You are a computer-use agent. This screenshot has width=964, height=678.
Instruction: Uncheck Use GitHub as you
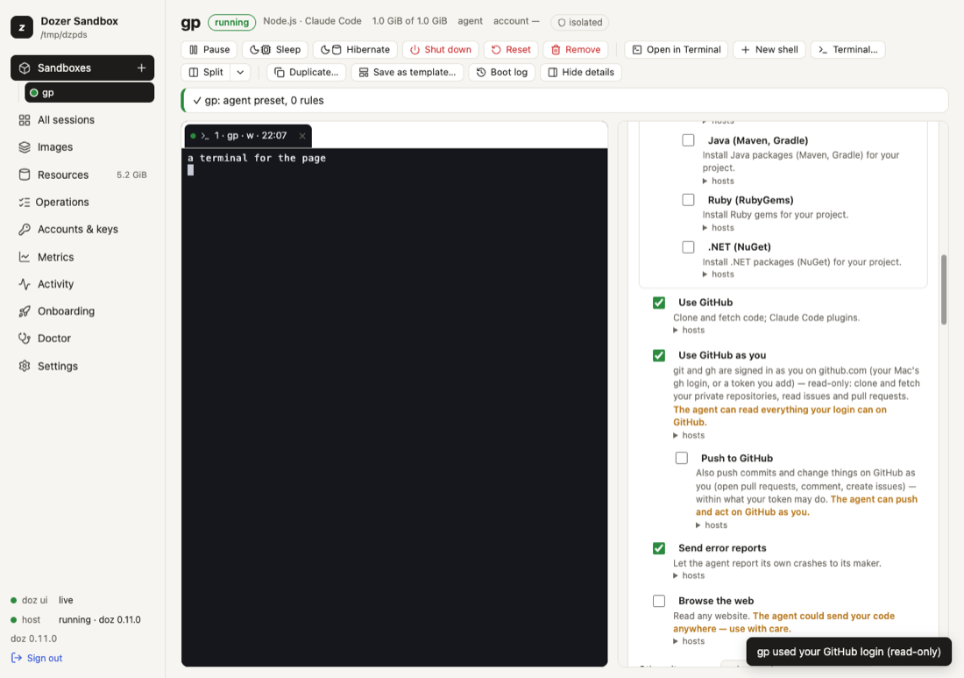[659, 355]
